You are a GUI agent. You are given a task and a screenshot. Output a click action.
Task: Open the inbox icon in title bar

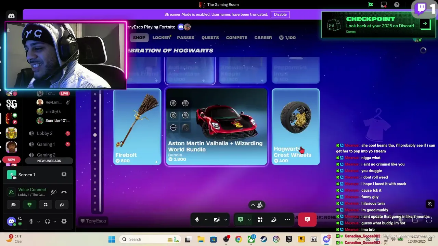(384, 5)
